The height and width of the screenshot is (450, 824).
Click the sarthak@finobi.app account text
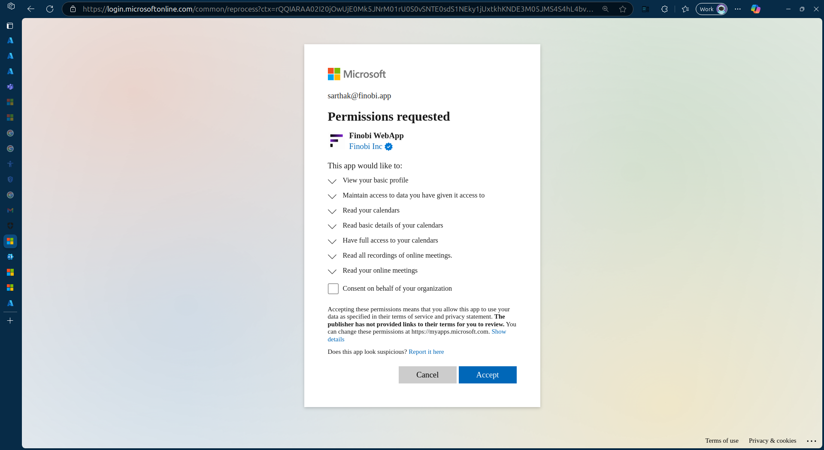[x=359, y=96]
